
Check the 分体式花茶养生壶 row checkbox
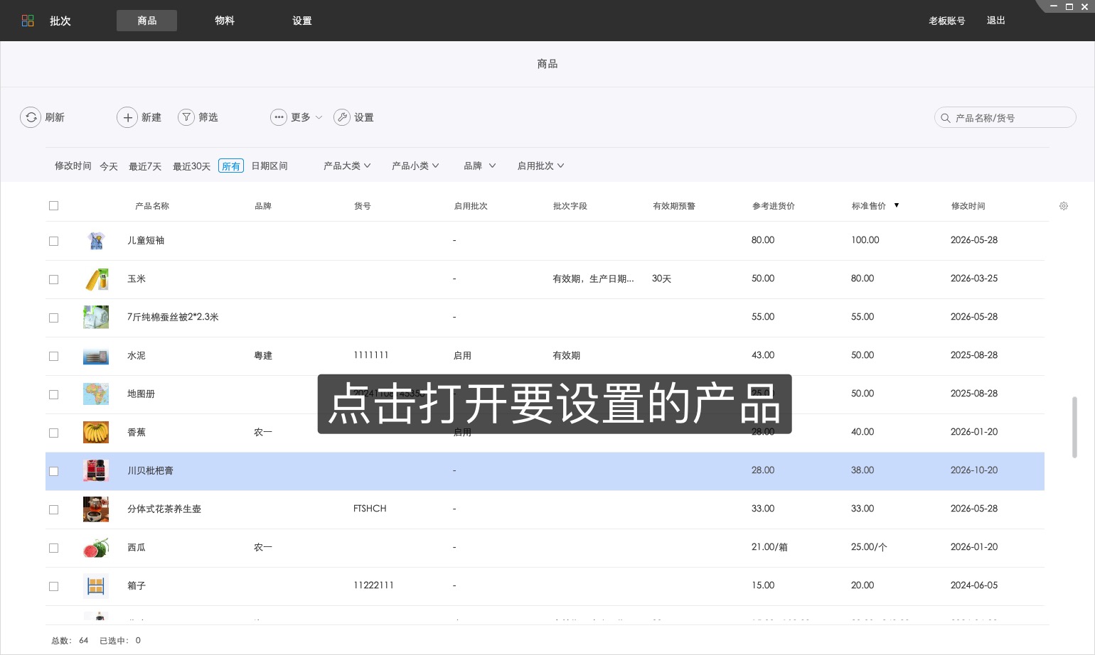[53, 509]
